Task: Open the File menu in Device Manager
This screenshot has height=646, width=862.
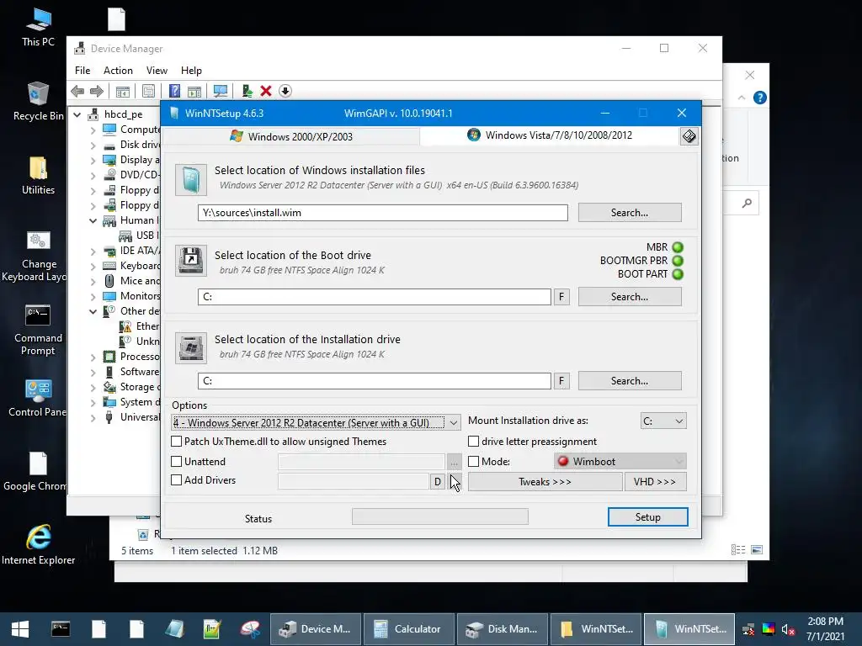Action: tap(82, 71)
